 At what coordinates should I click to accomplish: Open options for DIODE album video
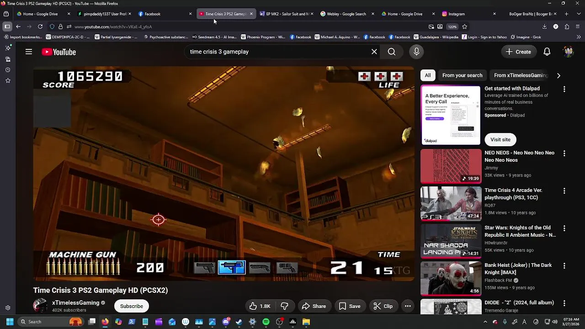pyautogui.click(x=564, y=303)
